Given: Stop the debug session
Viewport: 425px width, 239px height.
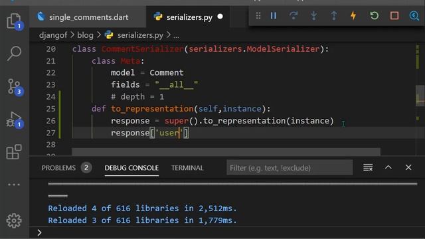Looking at the screenshot, I should click(x=394, y=16).
